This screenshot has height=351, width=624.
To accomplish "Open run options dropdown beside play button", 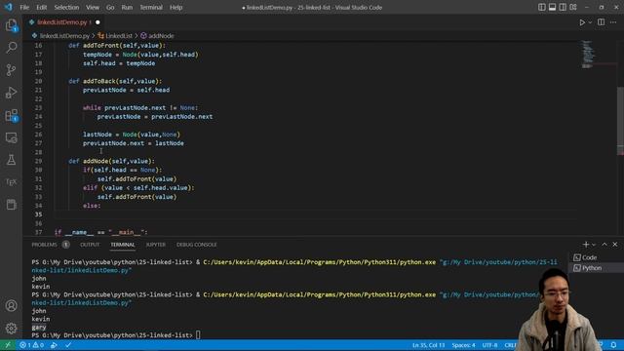I will click(x=590, y=22).
